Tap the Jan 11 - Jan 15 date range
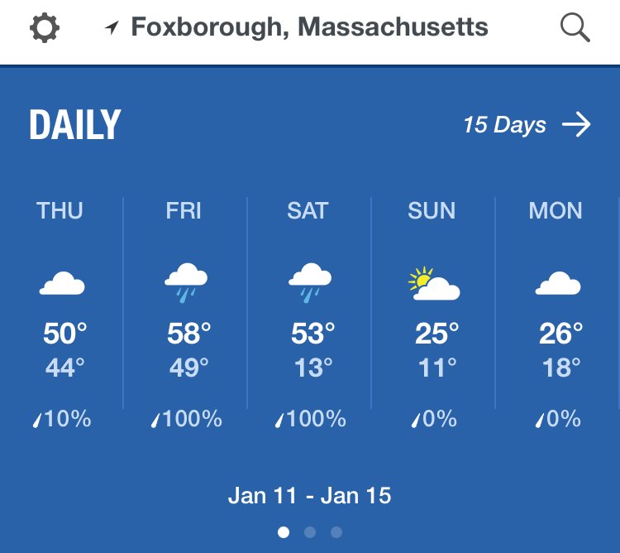 (x=310, y=496)
